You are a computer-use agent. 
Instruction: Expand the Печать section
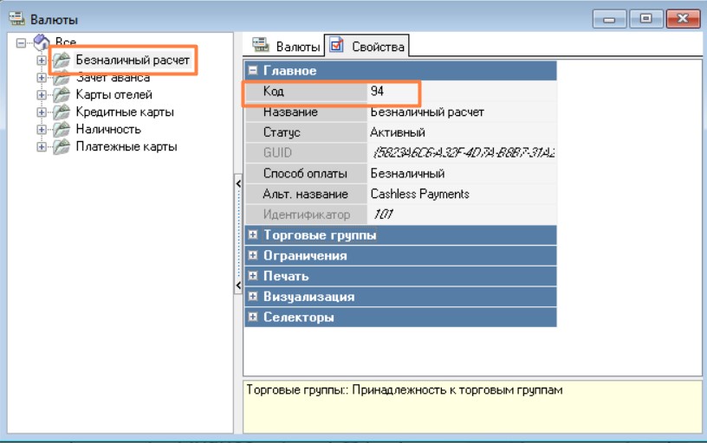click(253, 277)
